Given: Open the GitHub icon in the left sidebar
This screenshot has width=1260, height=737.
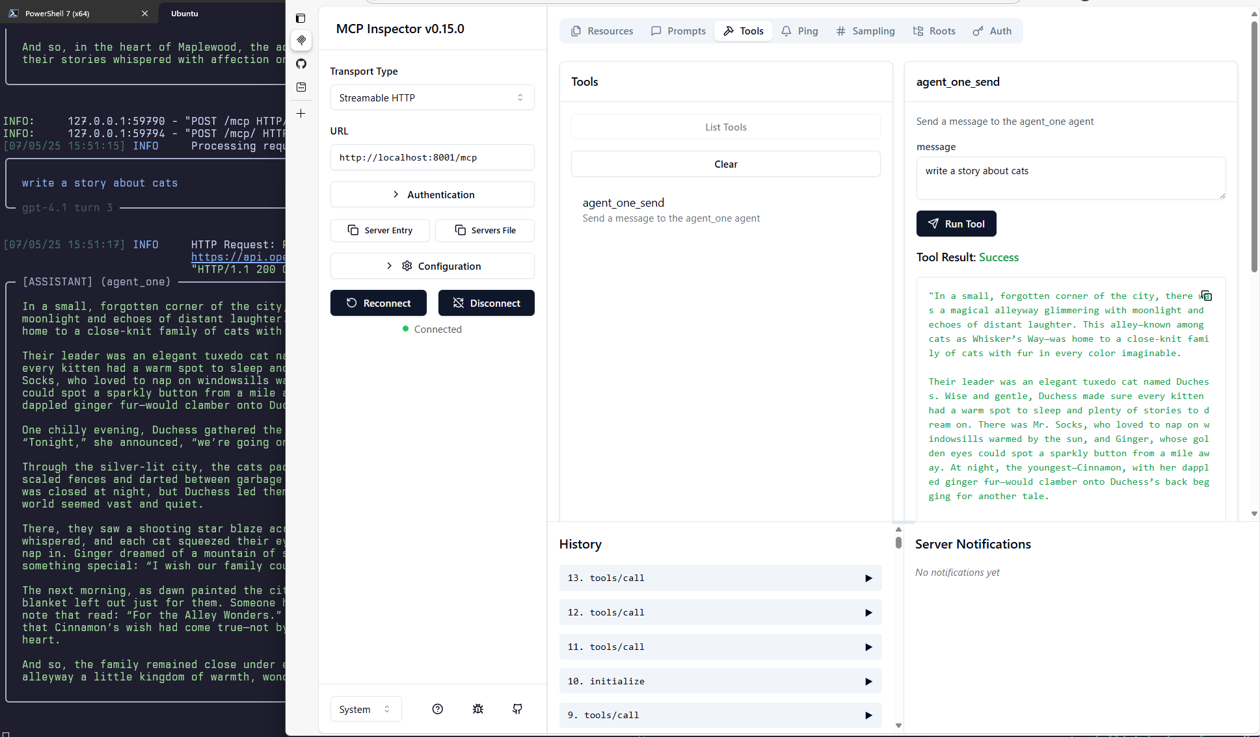Looking at the screenshot, I should 301,64.
